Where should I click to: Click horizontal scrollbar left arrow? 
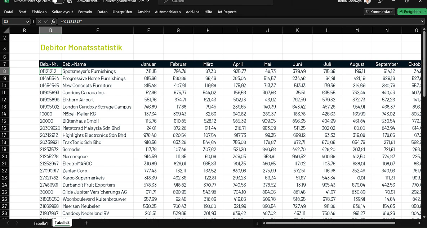[x=264, y=223]
